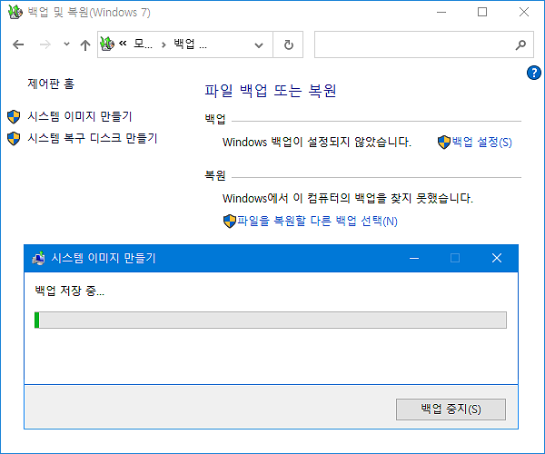Click the address bar control panel icon
This screenshot has height=454, width=545.
[x=107, y=44]
